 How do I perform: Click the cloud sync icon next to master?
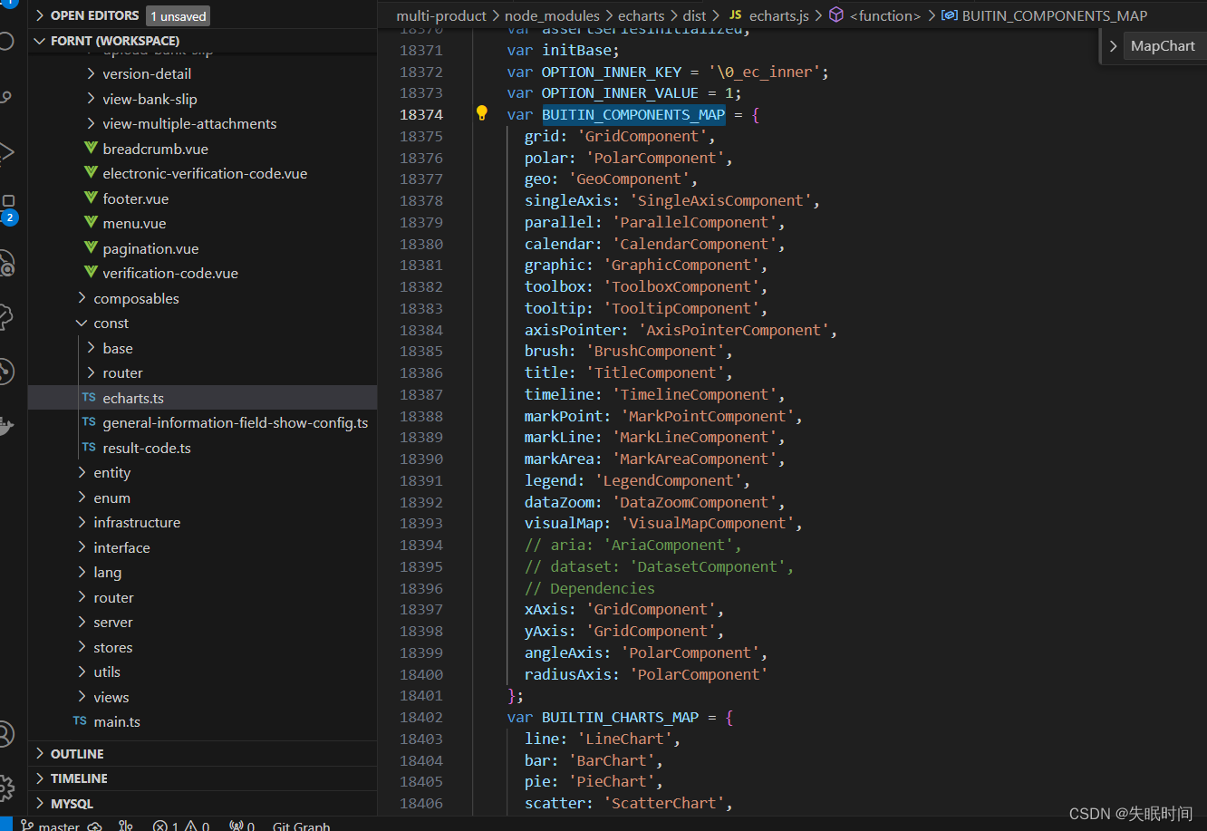pos(94,826)
